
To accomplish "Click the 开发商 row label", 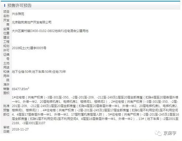I will pos(6,22).
